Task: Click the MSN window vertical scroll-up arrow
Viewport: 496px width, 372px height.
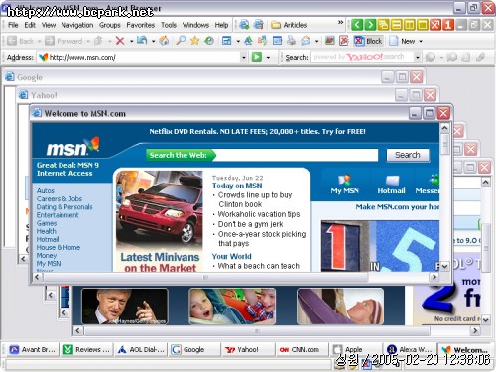Action: [x=444, y=128]
